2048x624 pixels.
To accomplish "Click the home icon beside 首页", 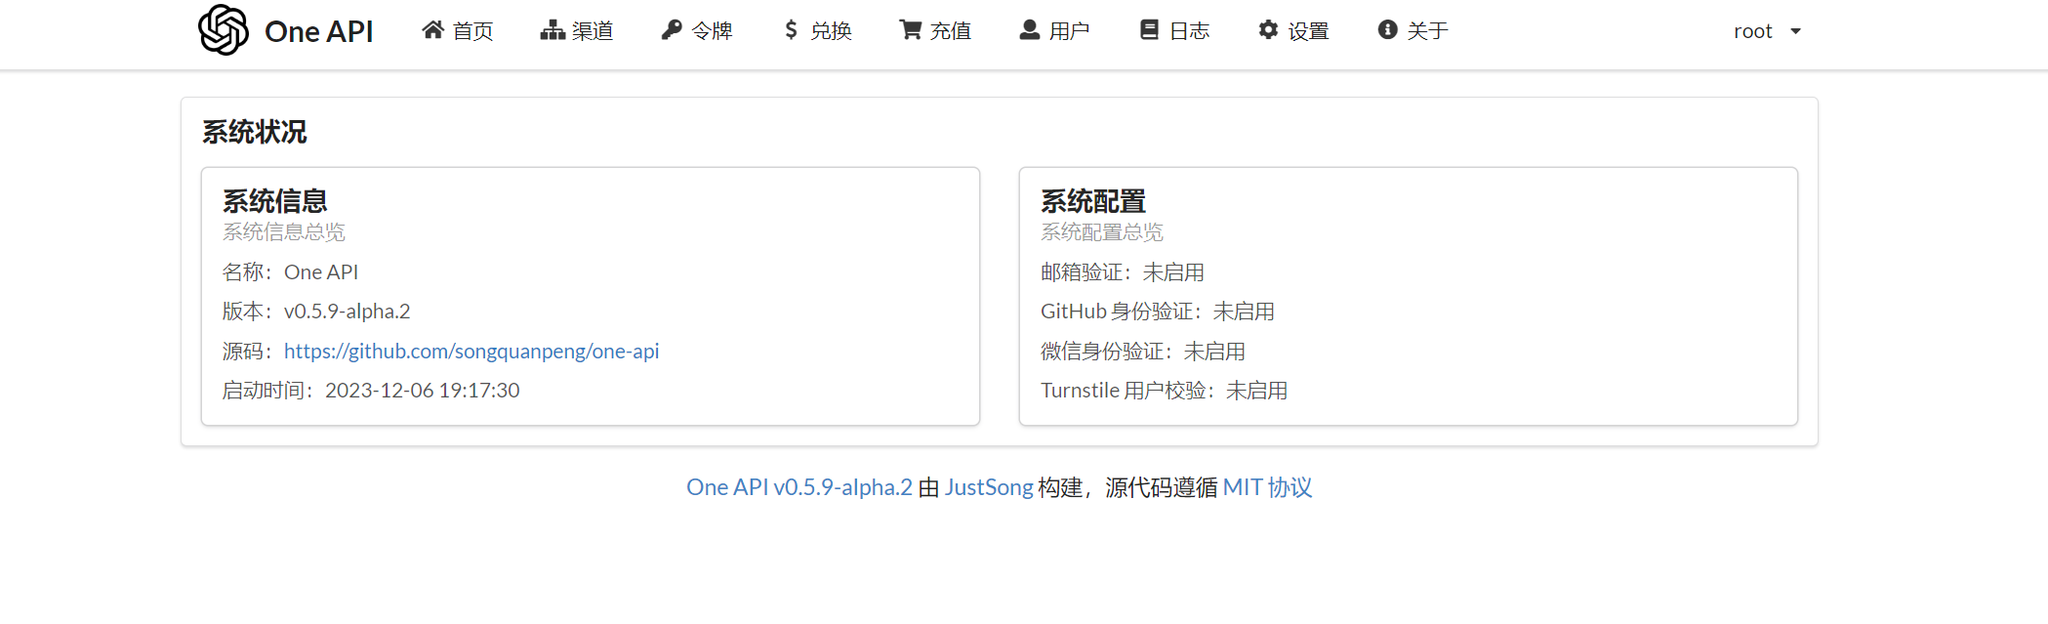I will pyautogui.click(x=432, y=30).
